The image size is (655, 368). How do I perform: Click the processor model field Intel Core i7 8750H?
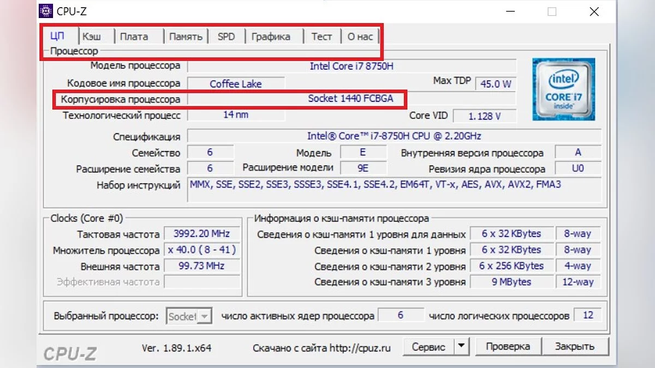point(352,66)
